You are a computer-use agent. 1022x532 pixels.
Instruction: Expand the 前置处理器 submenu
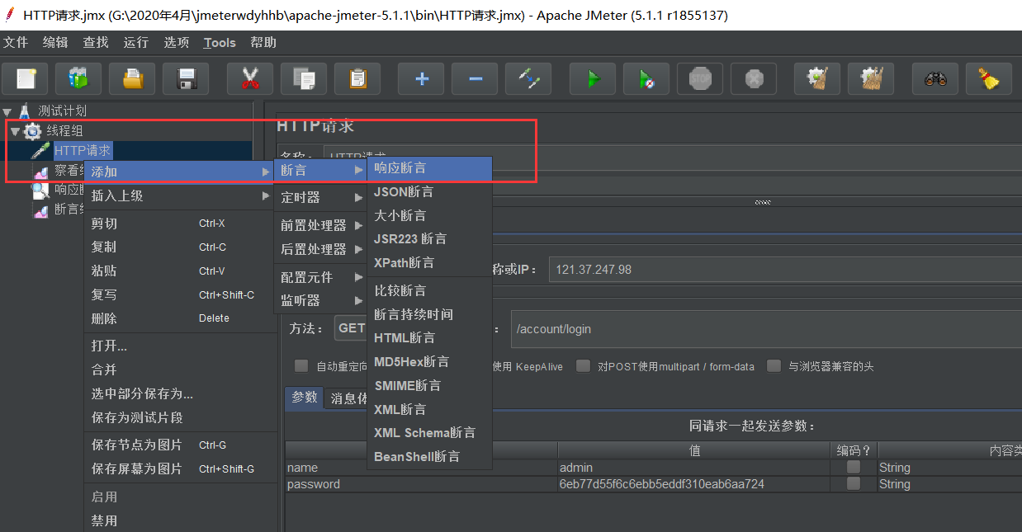tap(320, 225)
